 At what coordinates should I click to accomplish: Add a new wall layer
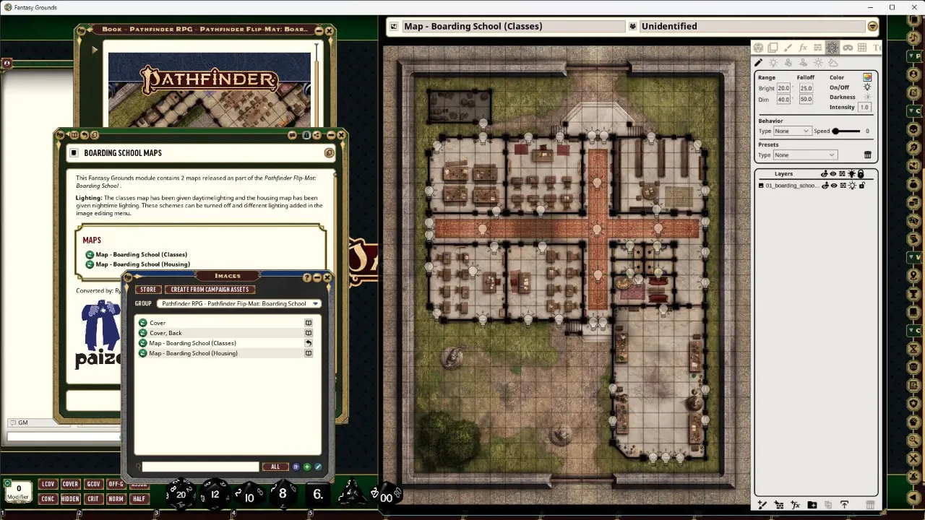[x=779, y=505]
